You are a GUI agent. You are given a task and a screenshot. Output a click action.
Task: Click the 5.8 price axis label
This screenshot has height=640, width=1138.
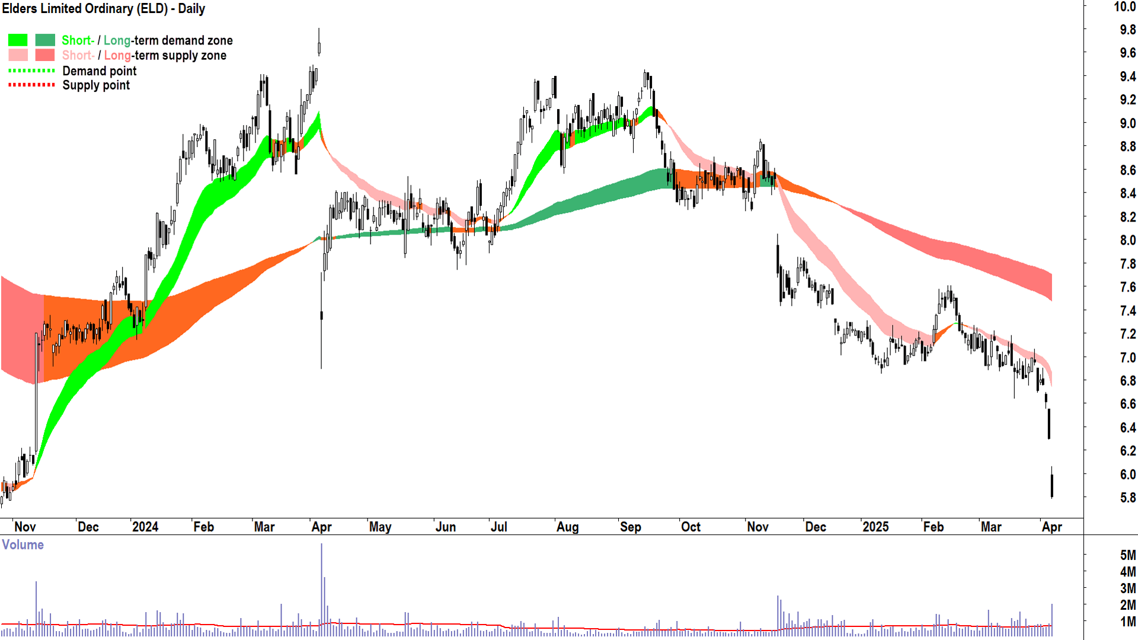click(x=1127, y=498)
